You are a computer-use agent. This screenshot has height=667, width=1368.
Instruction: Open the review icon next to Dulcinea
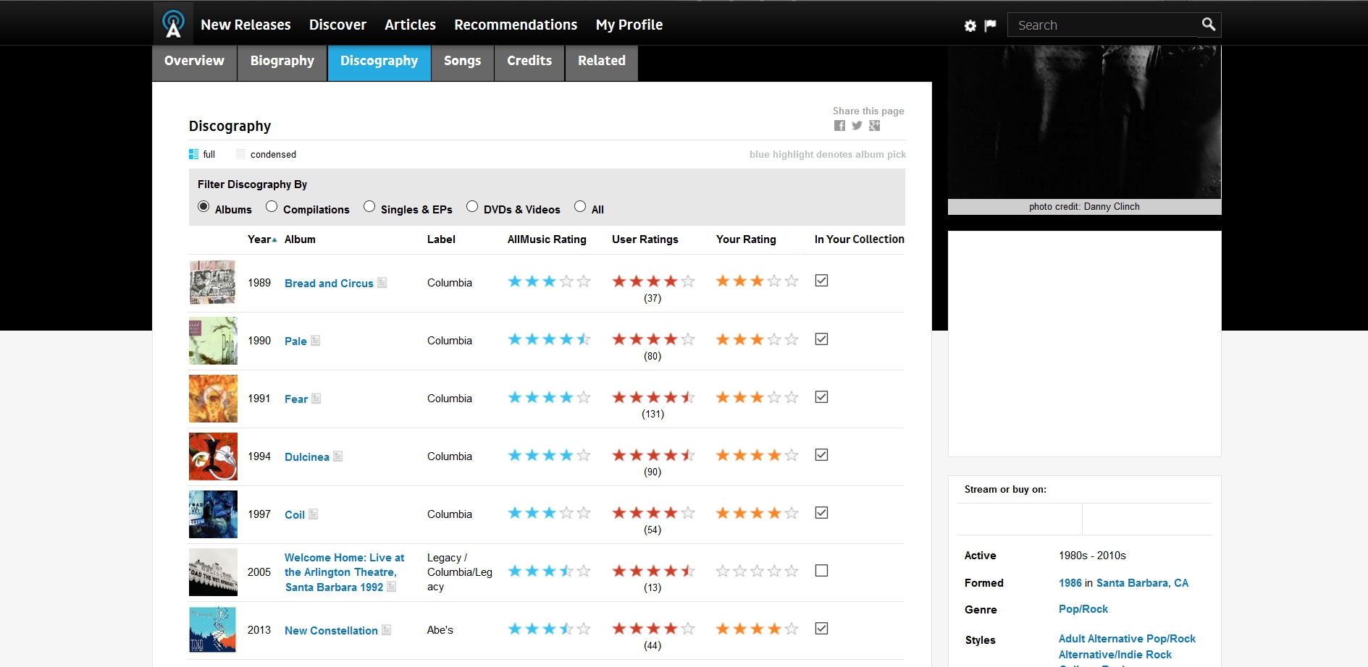coord(338,456)
